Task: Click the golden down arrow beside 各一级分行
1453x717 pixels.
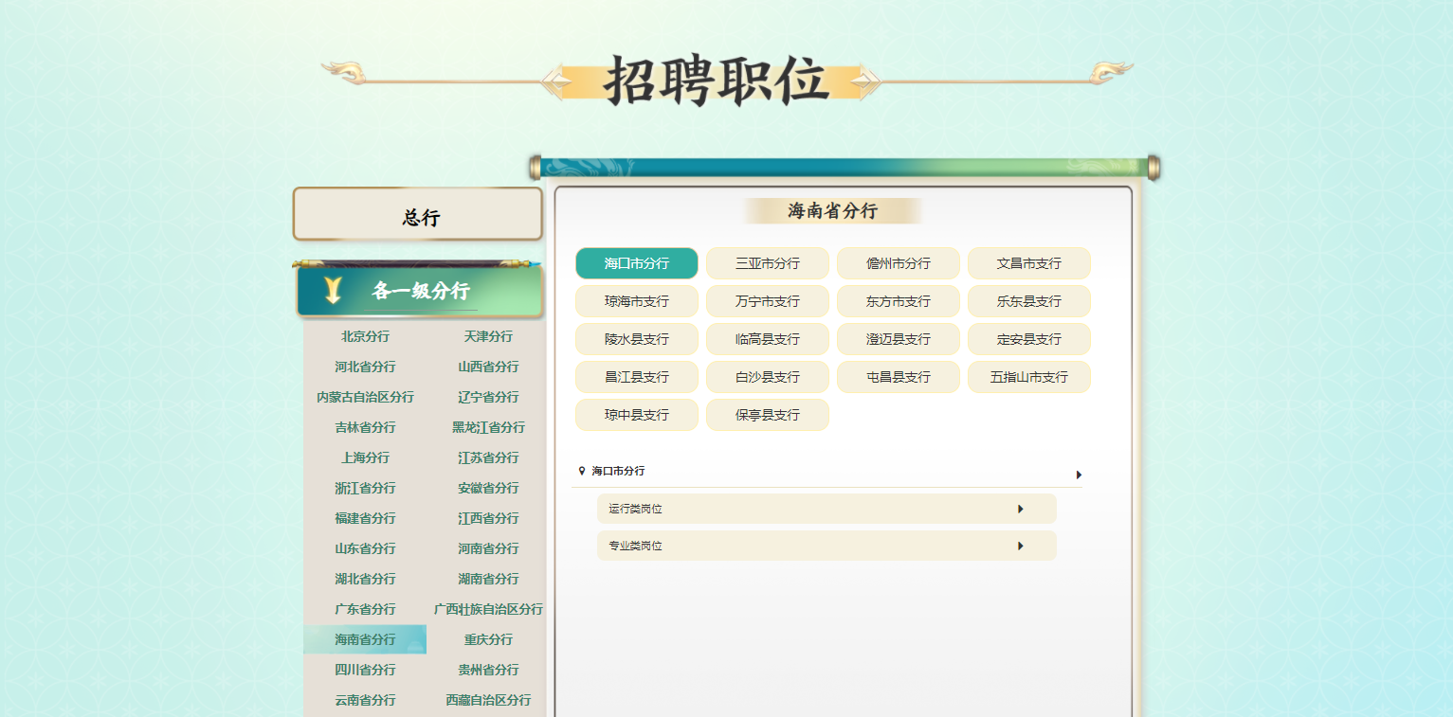Action: click(x=333, y=290)
